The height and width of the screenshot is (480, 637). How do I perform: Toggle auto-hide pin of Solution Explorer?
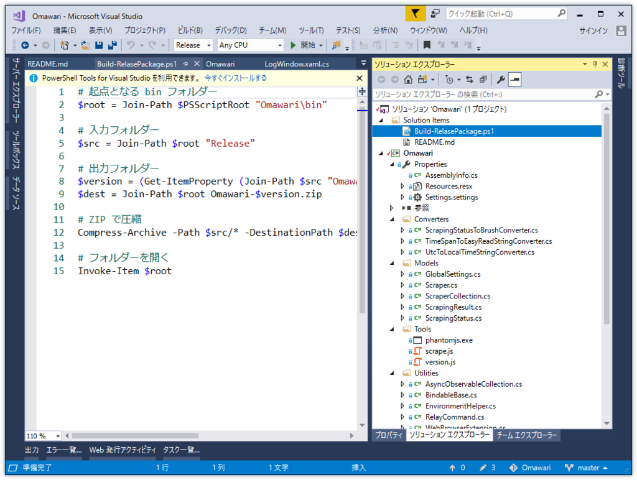pyautogui.click(x=595, y=64)
